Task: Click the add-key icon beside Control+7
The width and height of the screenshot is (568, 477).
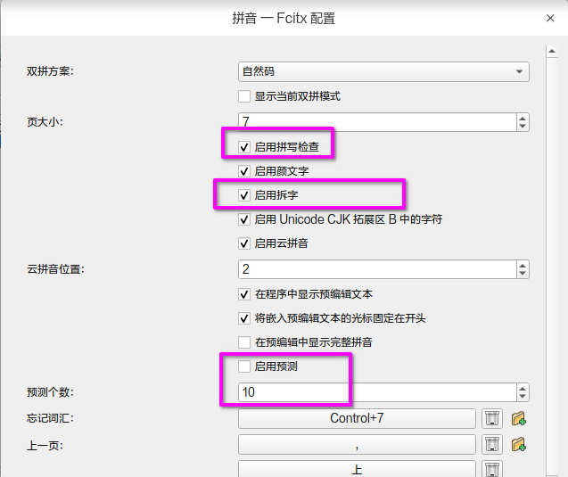Action: [x=519, y=418]
